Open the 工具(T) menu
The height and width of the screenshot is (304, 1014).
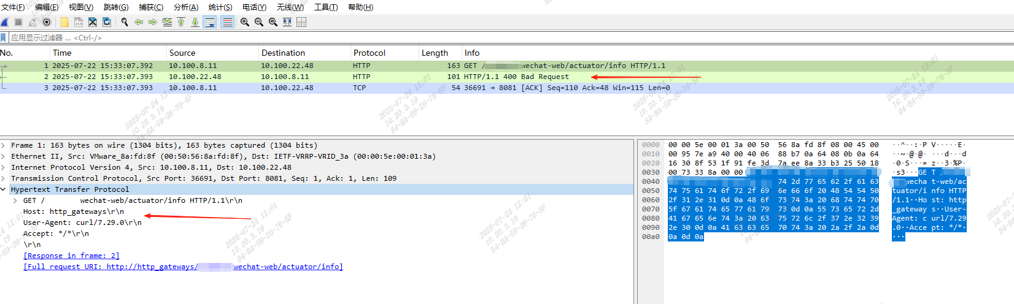pos(326,7)
